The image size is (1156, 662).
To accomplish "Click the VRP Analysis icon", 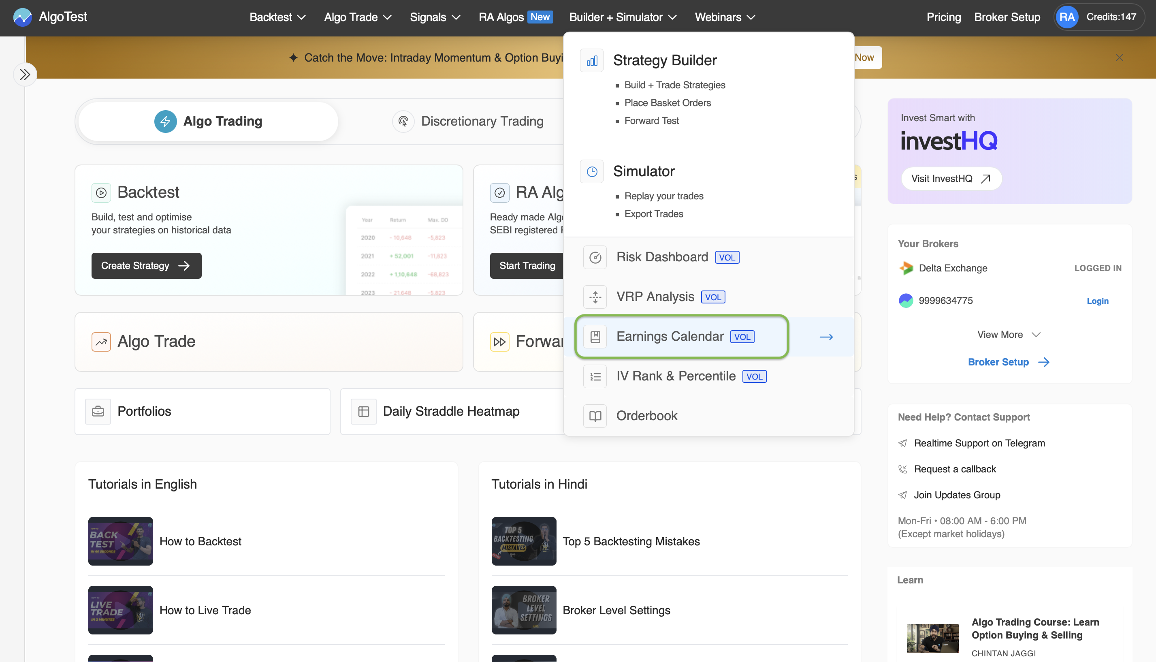I will click(x=595, y=297).
